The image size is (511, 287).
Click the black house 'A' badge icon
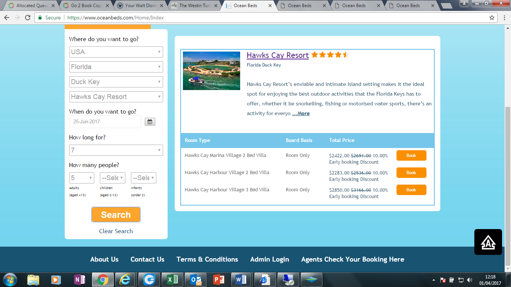488,242
